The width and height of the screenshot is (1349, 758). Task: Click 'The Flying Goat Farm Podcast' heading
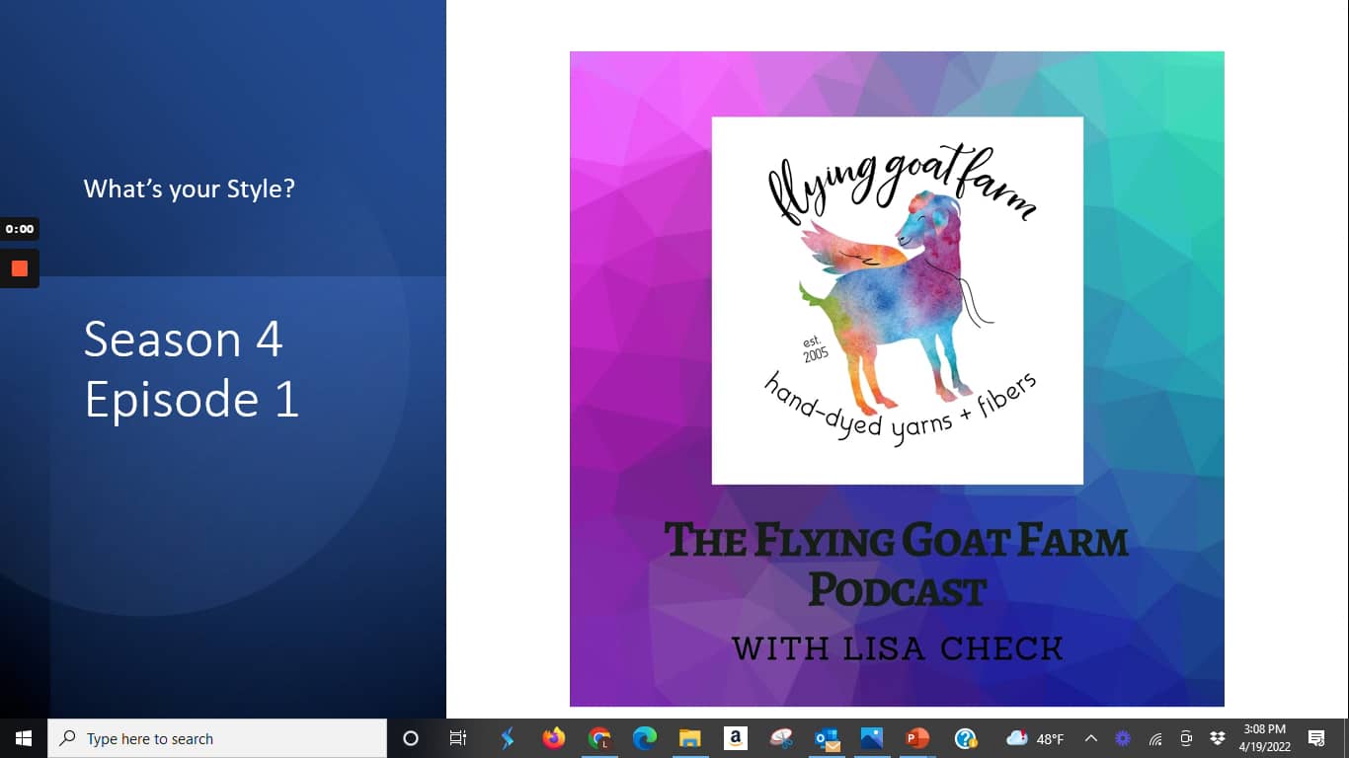[x=897, y=566]
